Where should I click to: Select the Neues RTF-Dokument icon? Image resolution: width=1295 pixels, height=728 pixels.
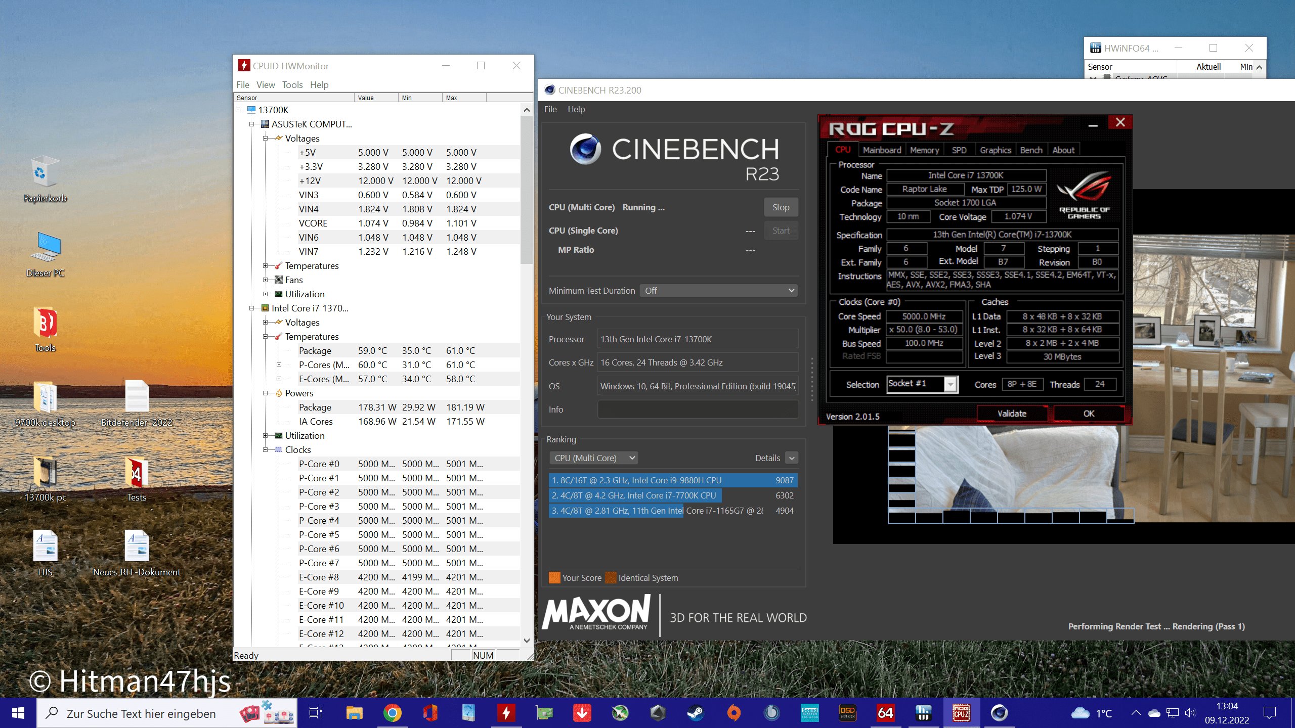(137, 553)
